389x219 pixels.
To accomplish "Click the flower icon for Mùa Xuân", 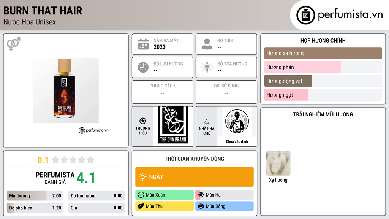I will click(x=141, y=195).
